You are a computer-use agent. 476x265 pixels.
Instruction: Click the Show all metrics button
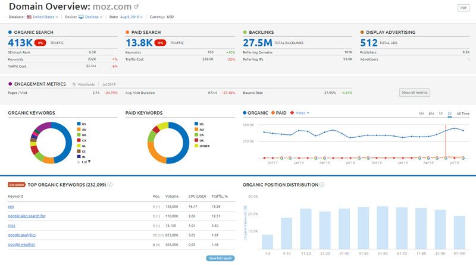(x=415, y=93)
